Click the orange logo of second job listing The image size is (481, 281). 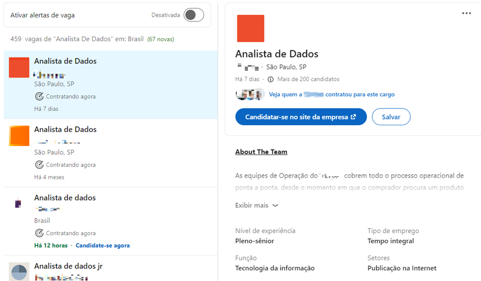point(19,136)
